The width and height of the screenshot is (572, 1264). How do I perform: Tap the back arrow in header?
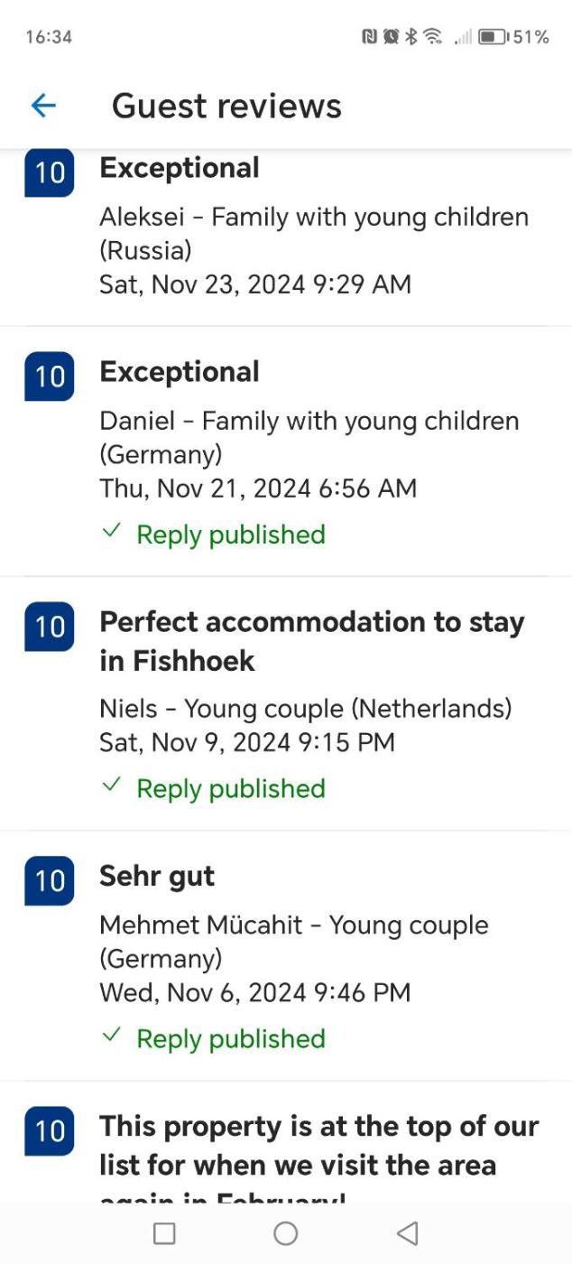point(43,106)
